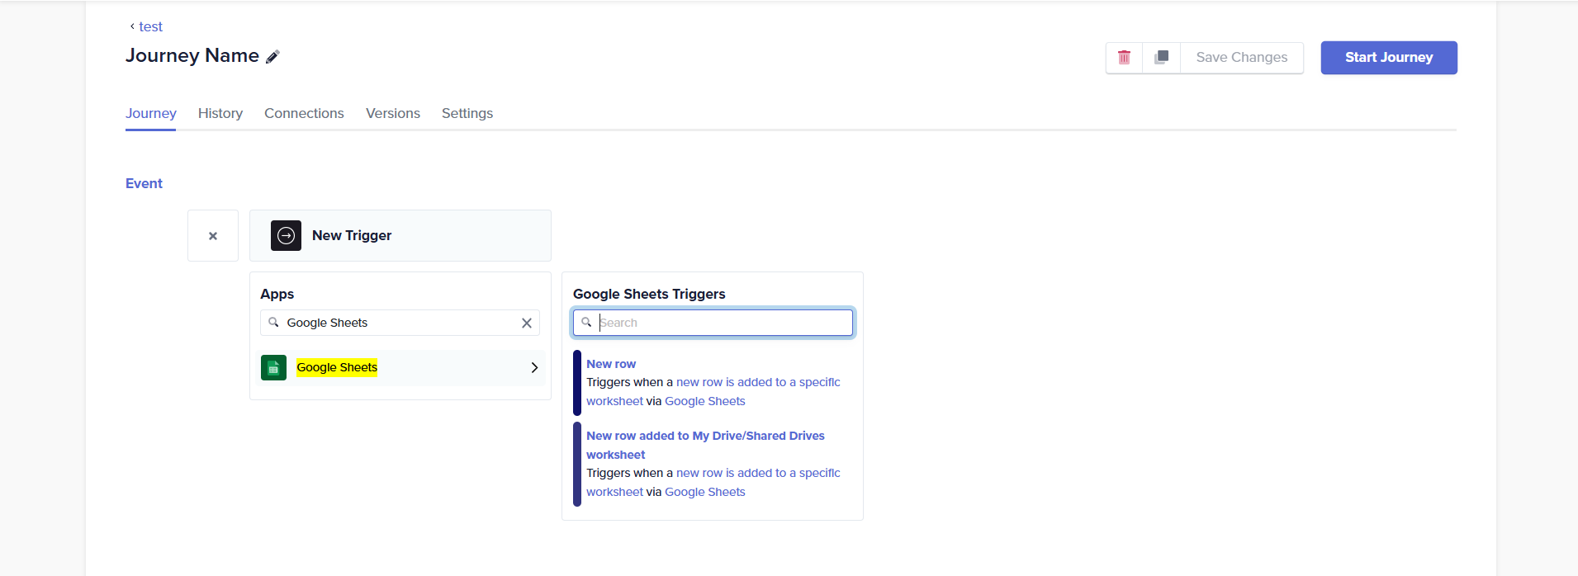
Task: Open the Journey tab
Action: [151, 113]
